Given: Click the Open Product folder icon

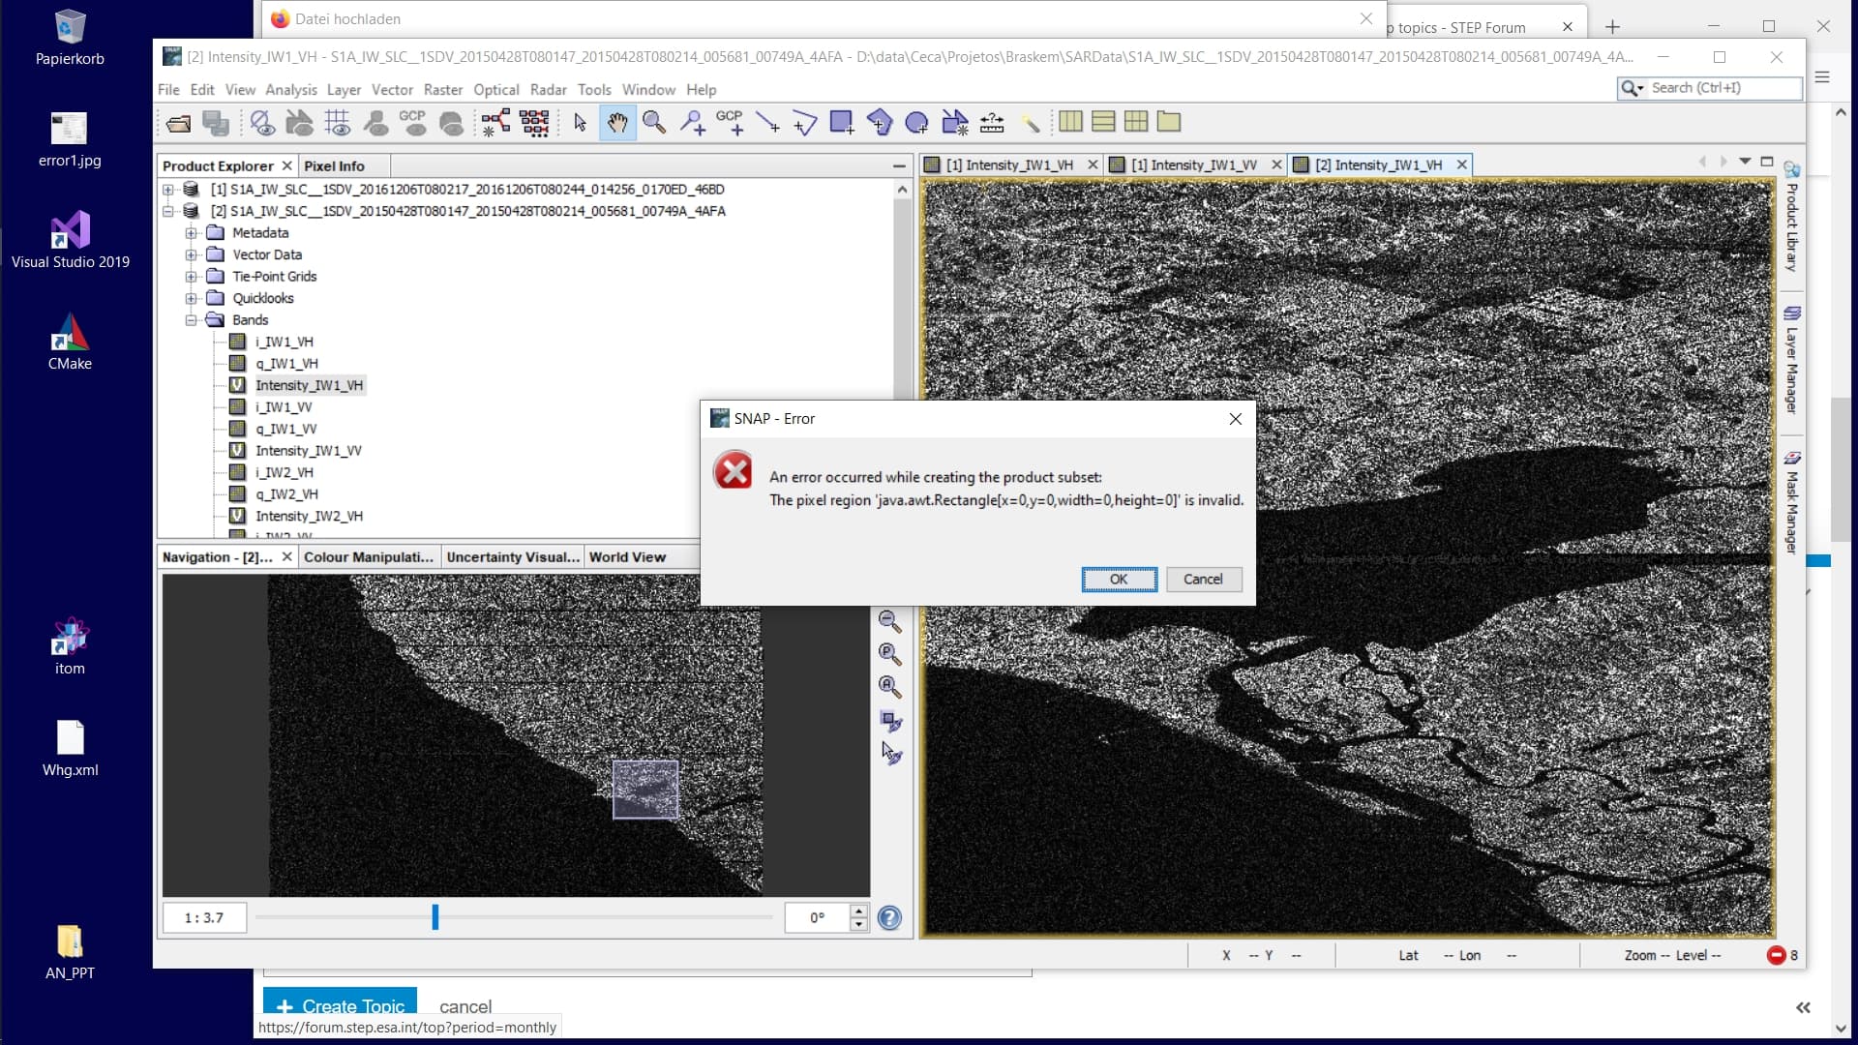Looking at the screenshot, I should (178, 123).
